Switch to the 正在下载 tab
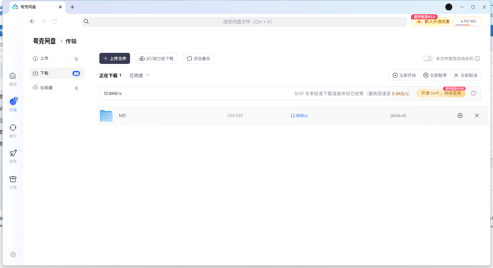Viewport: 493px width, 268px height. click(x=110, y=75)
